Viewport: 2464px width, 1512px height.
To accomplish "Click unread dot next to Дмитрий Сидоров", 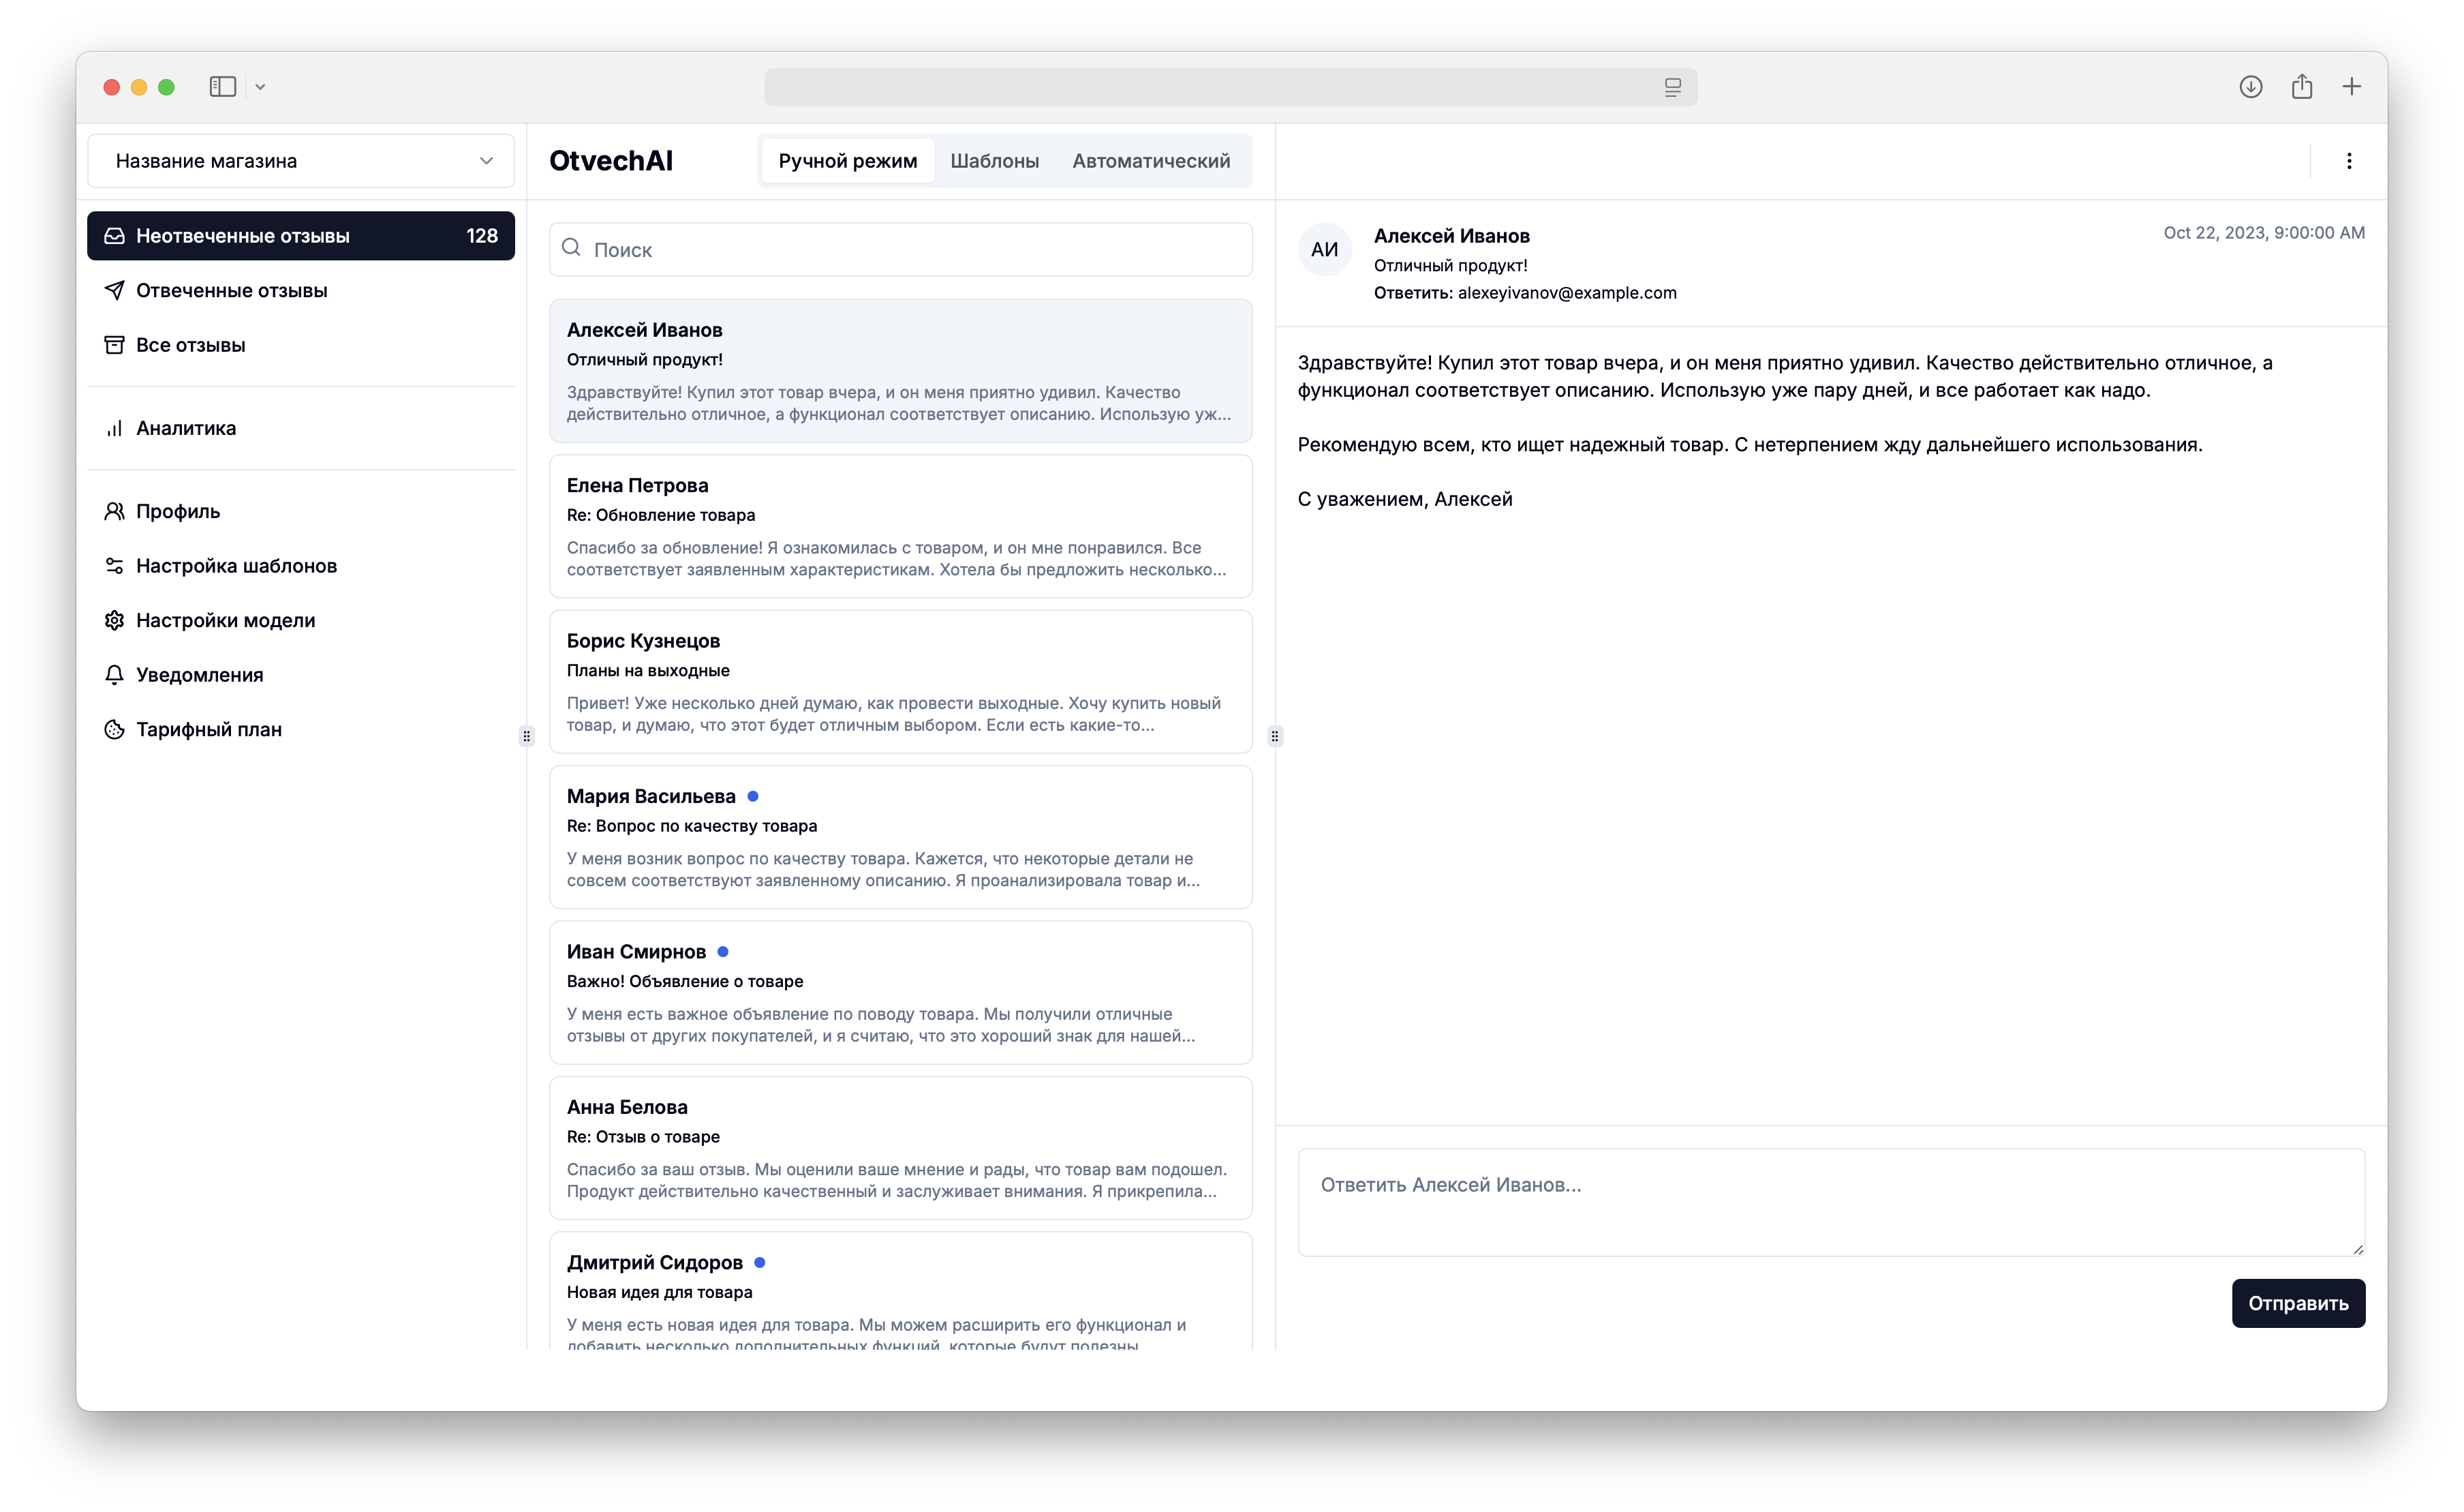I will pos(760,1262).
